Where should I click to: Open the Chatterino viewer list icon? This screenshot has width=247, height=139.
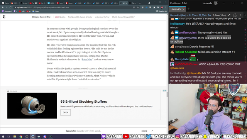click(235, 15)
